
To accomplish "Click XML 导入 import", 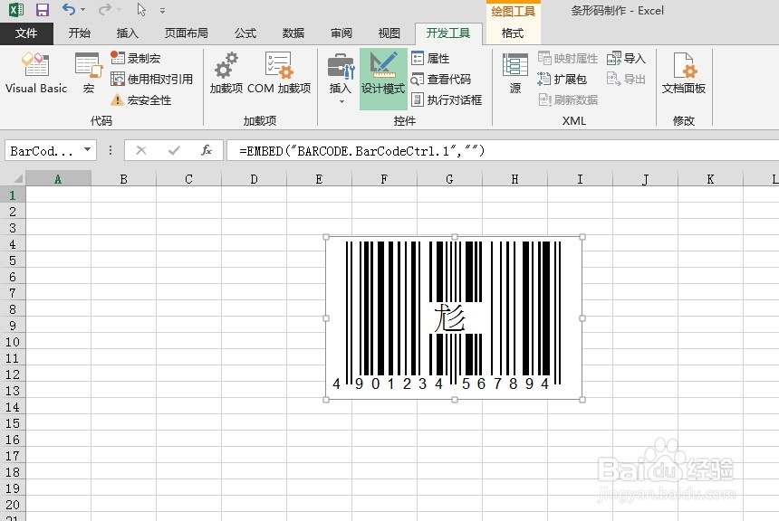I will (x=626, y=58).
